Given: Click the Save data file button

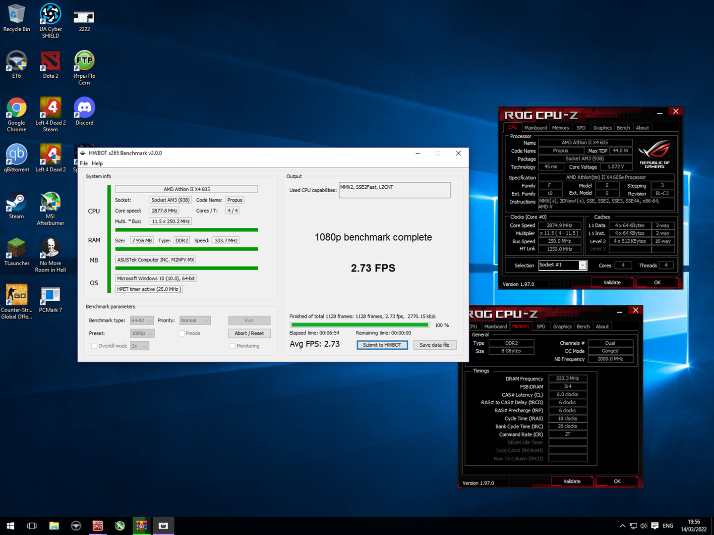Looking at the screenshot, I should [x=434, y=345].
